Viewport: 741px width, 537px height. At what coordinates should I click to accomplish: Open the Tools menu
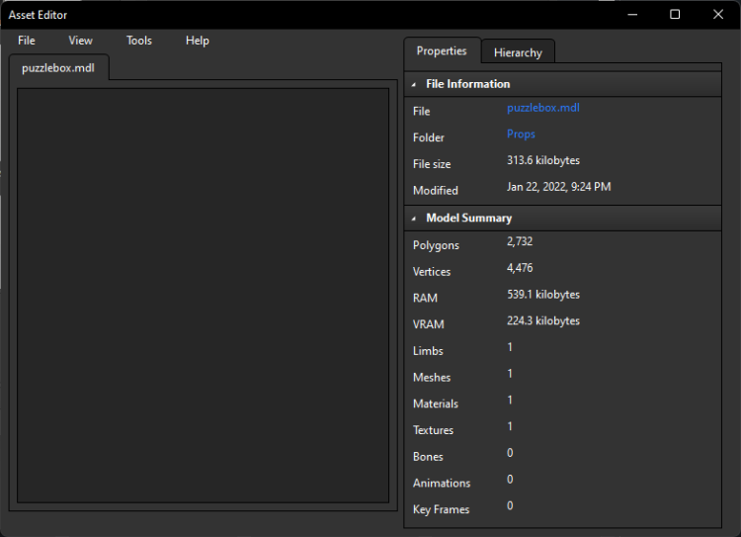point(139,41)
